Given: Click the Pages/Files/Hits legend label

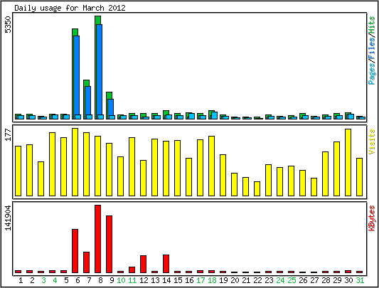Looking at the screenshot, I should [372, 50].
